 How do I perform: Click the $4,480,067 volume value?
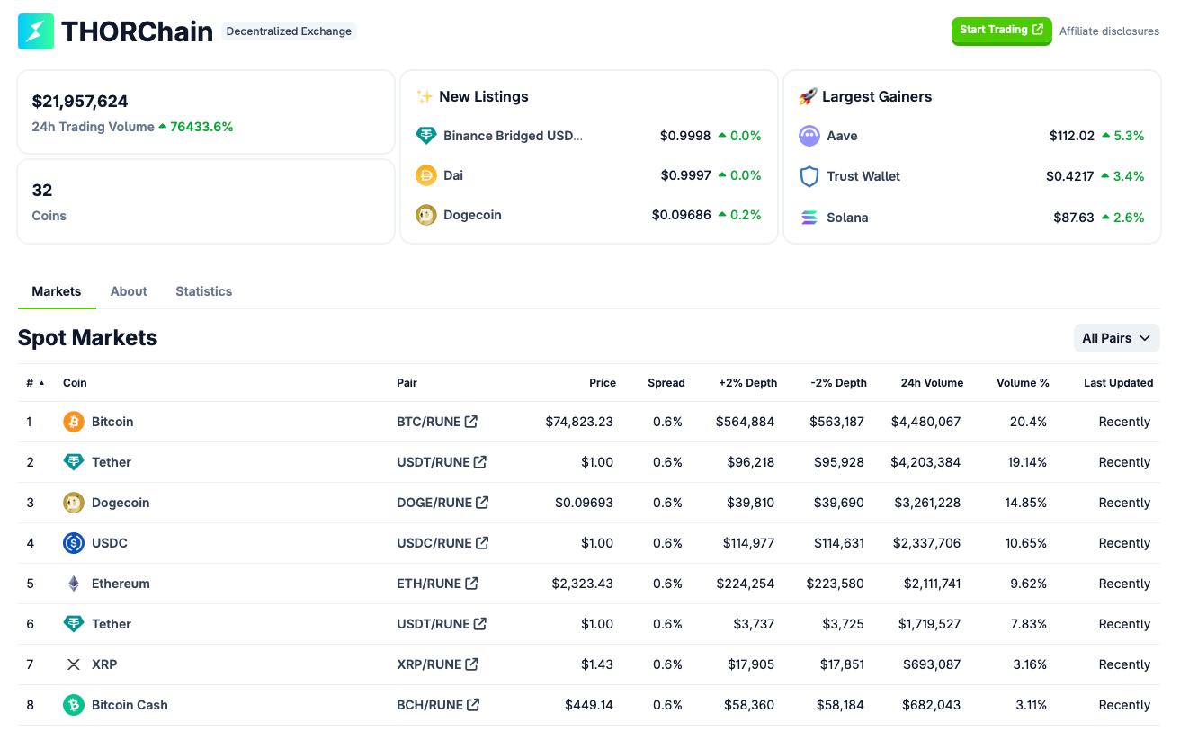[925, 422]
